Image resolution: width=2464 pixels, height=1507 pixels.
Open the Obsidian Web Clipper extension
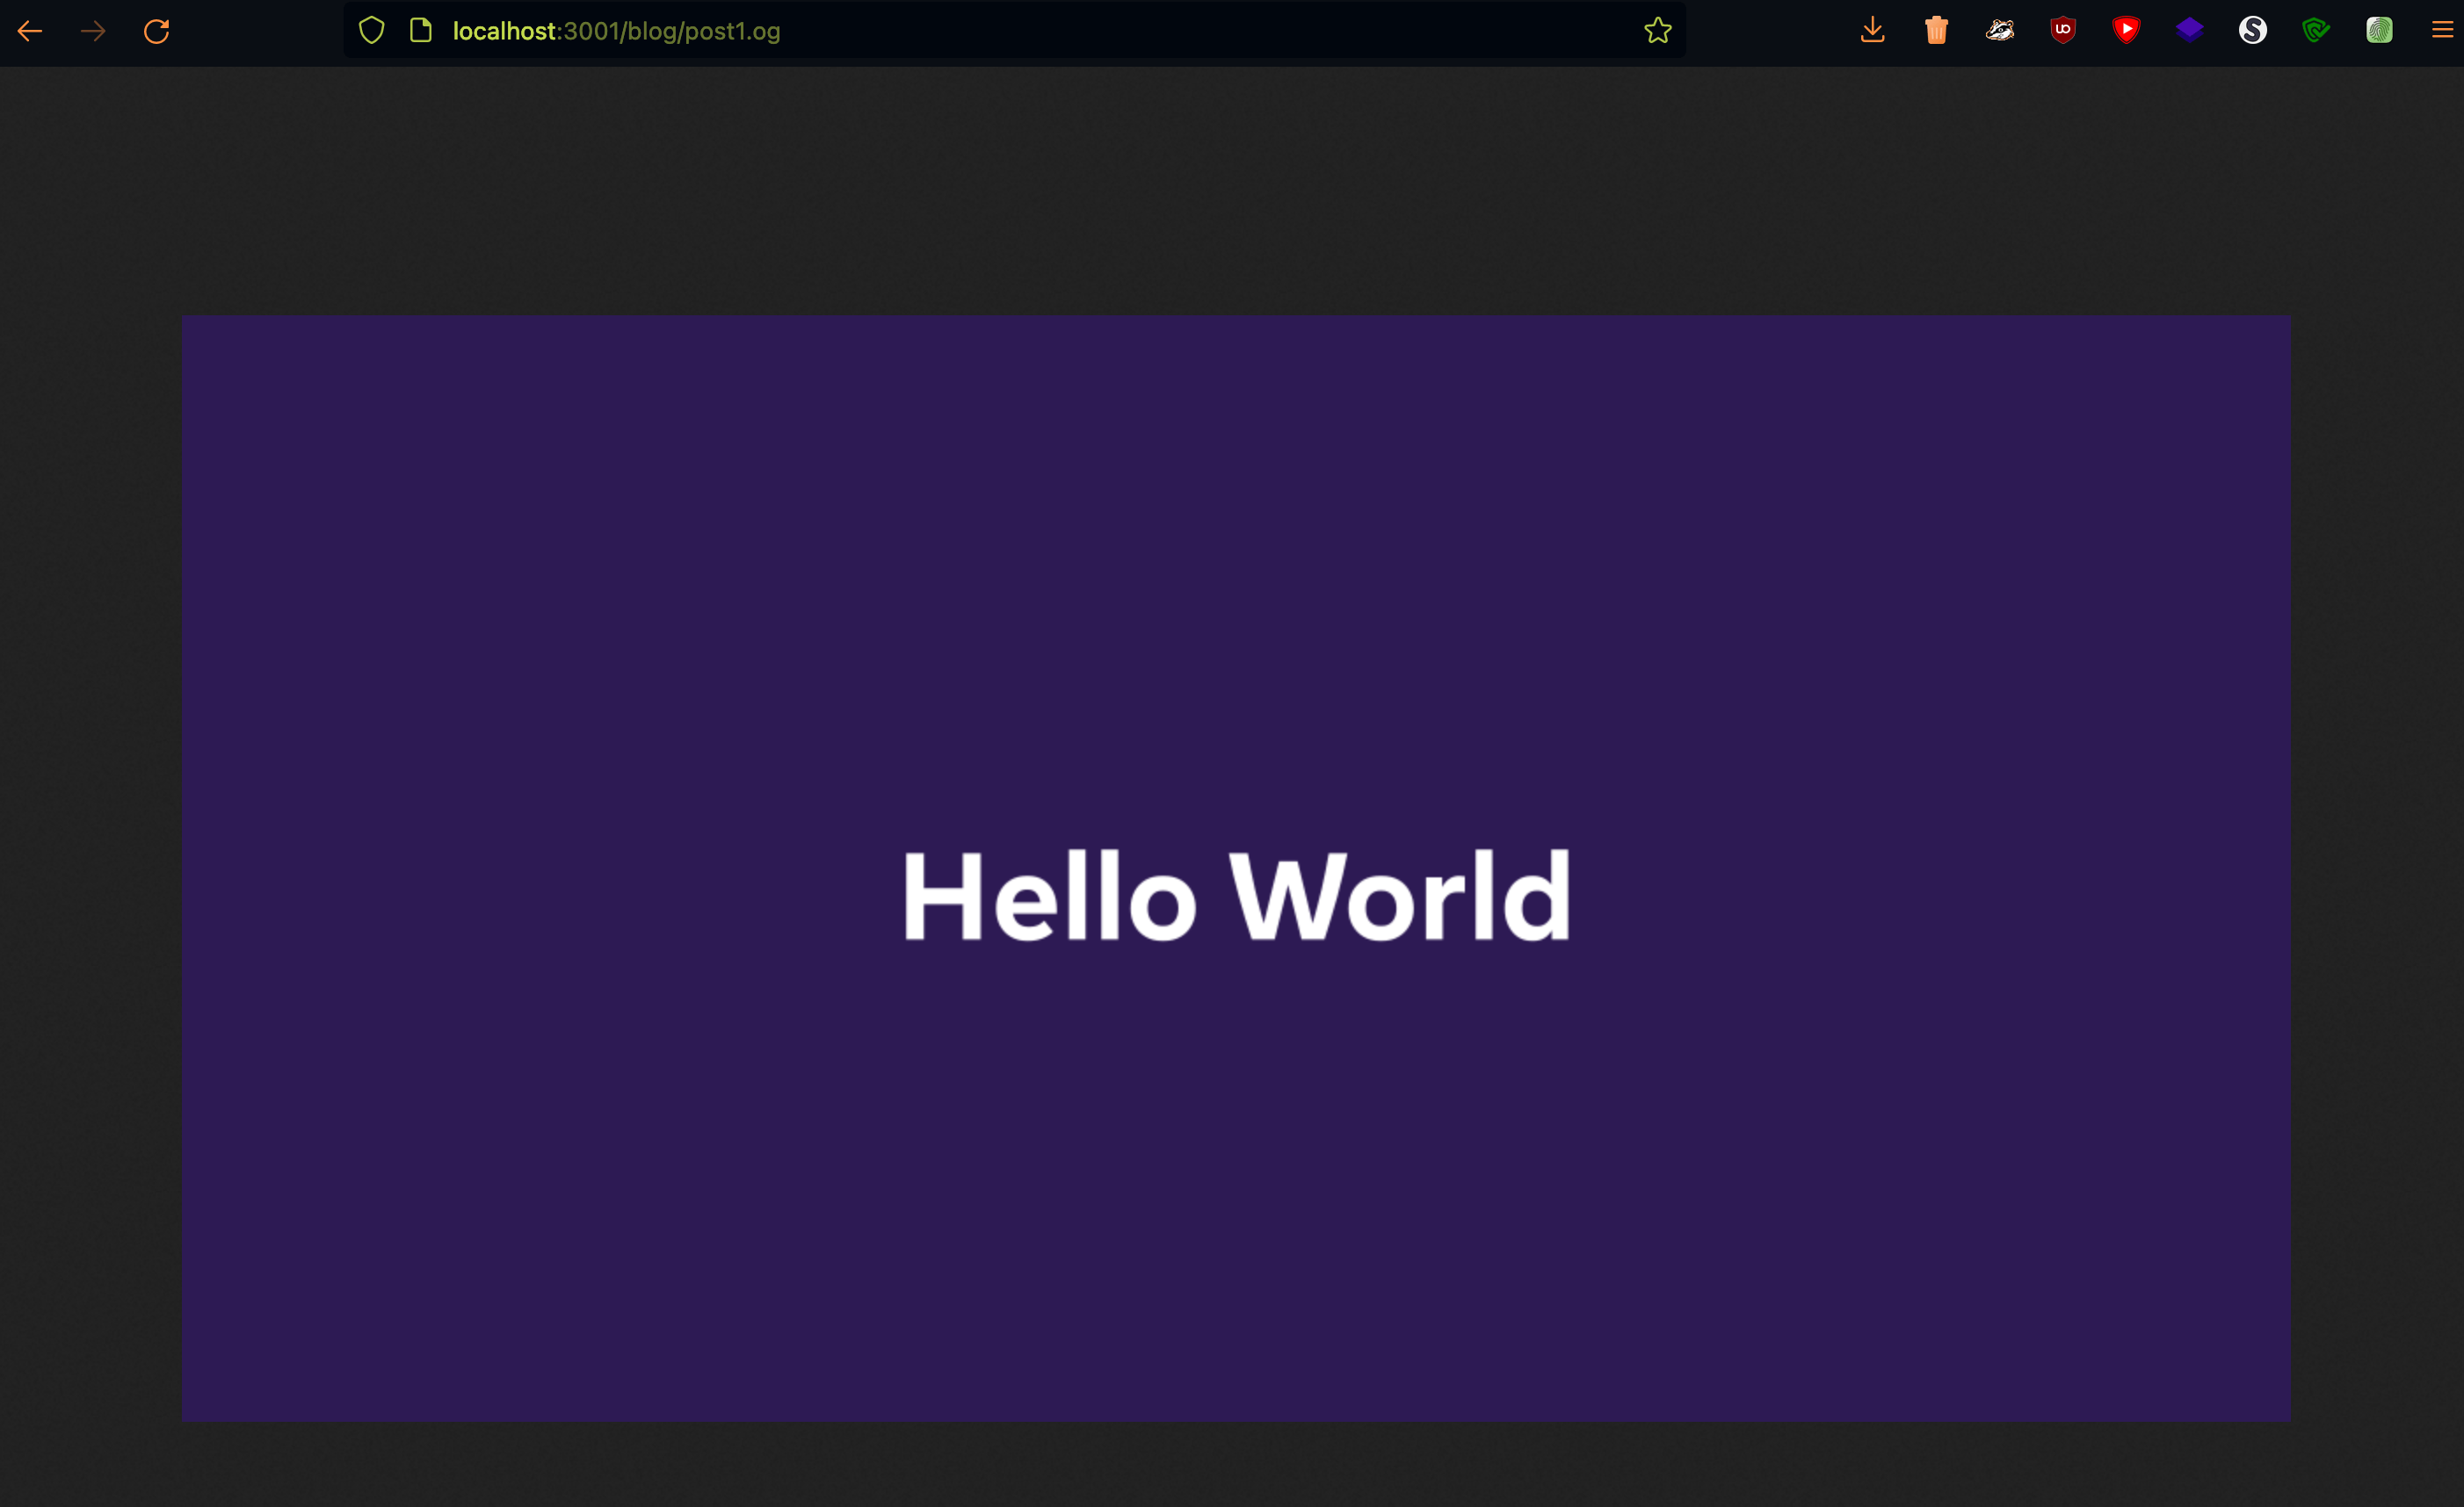click(2190, 30)
